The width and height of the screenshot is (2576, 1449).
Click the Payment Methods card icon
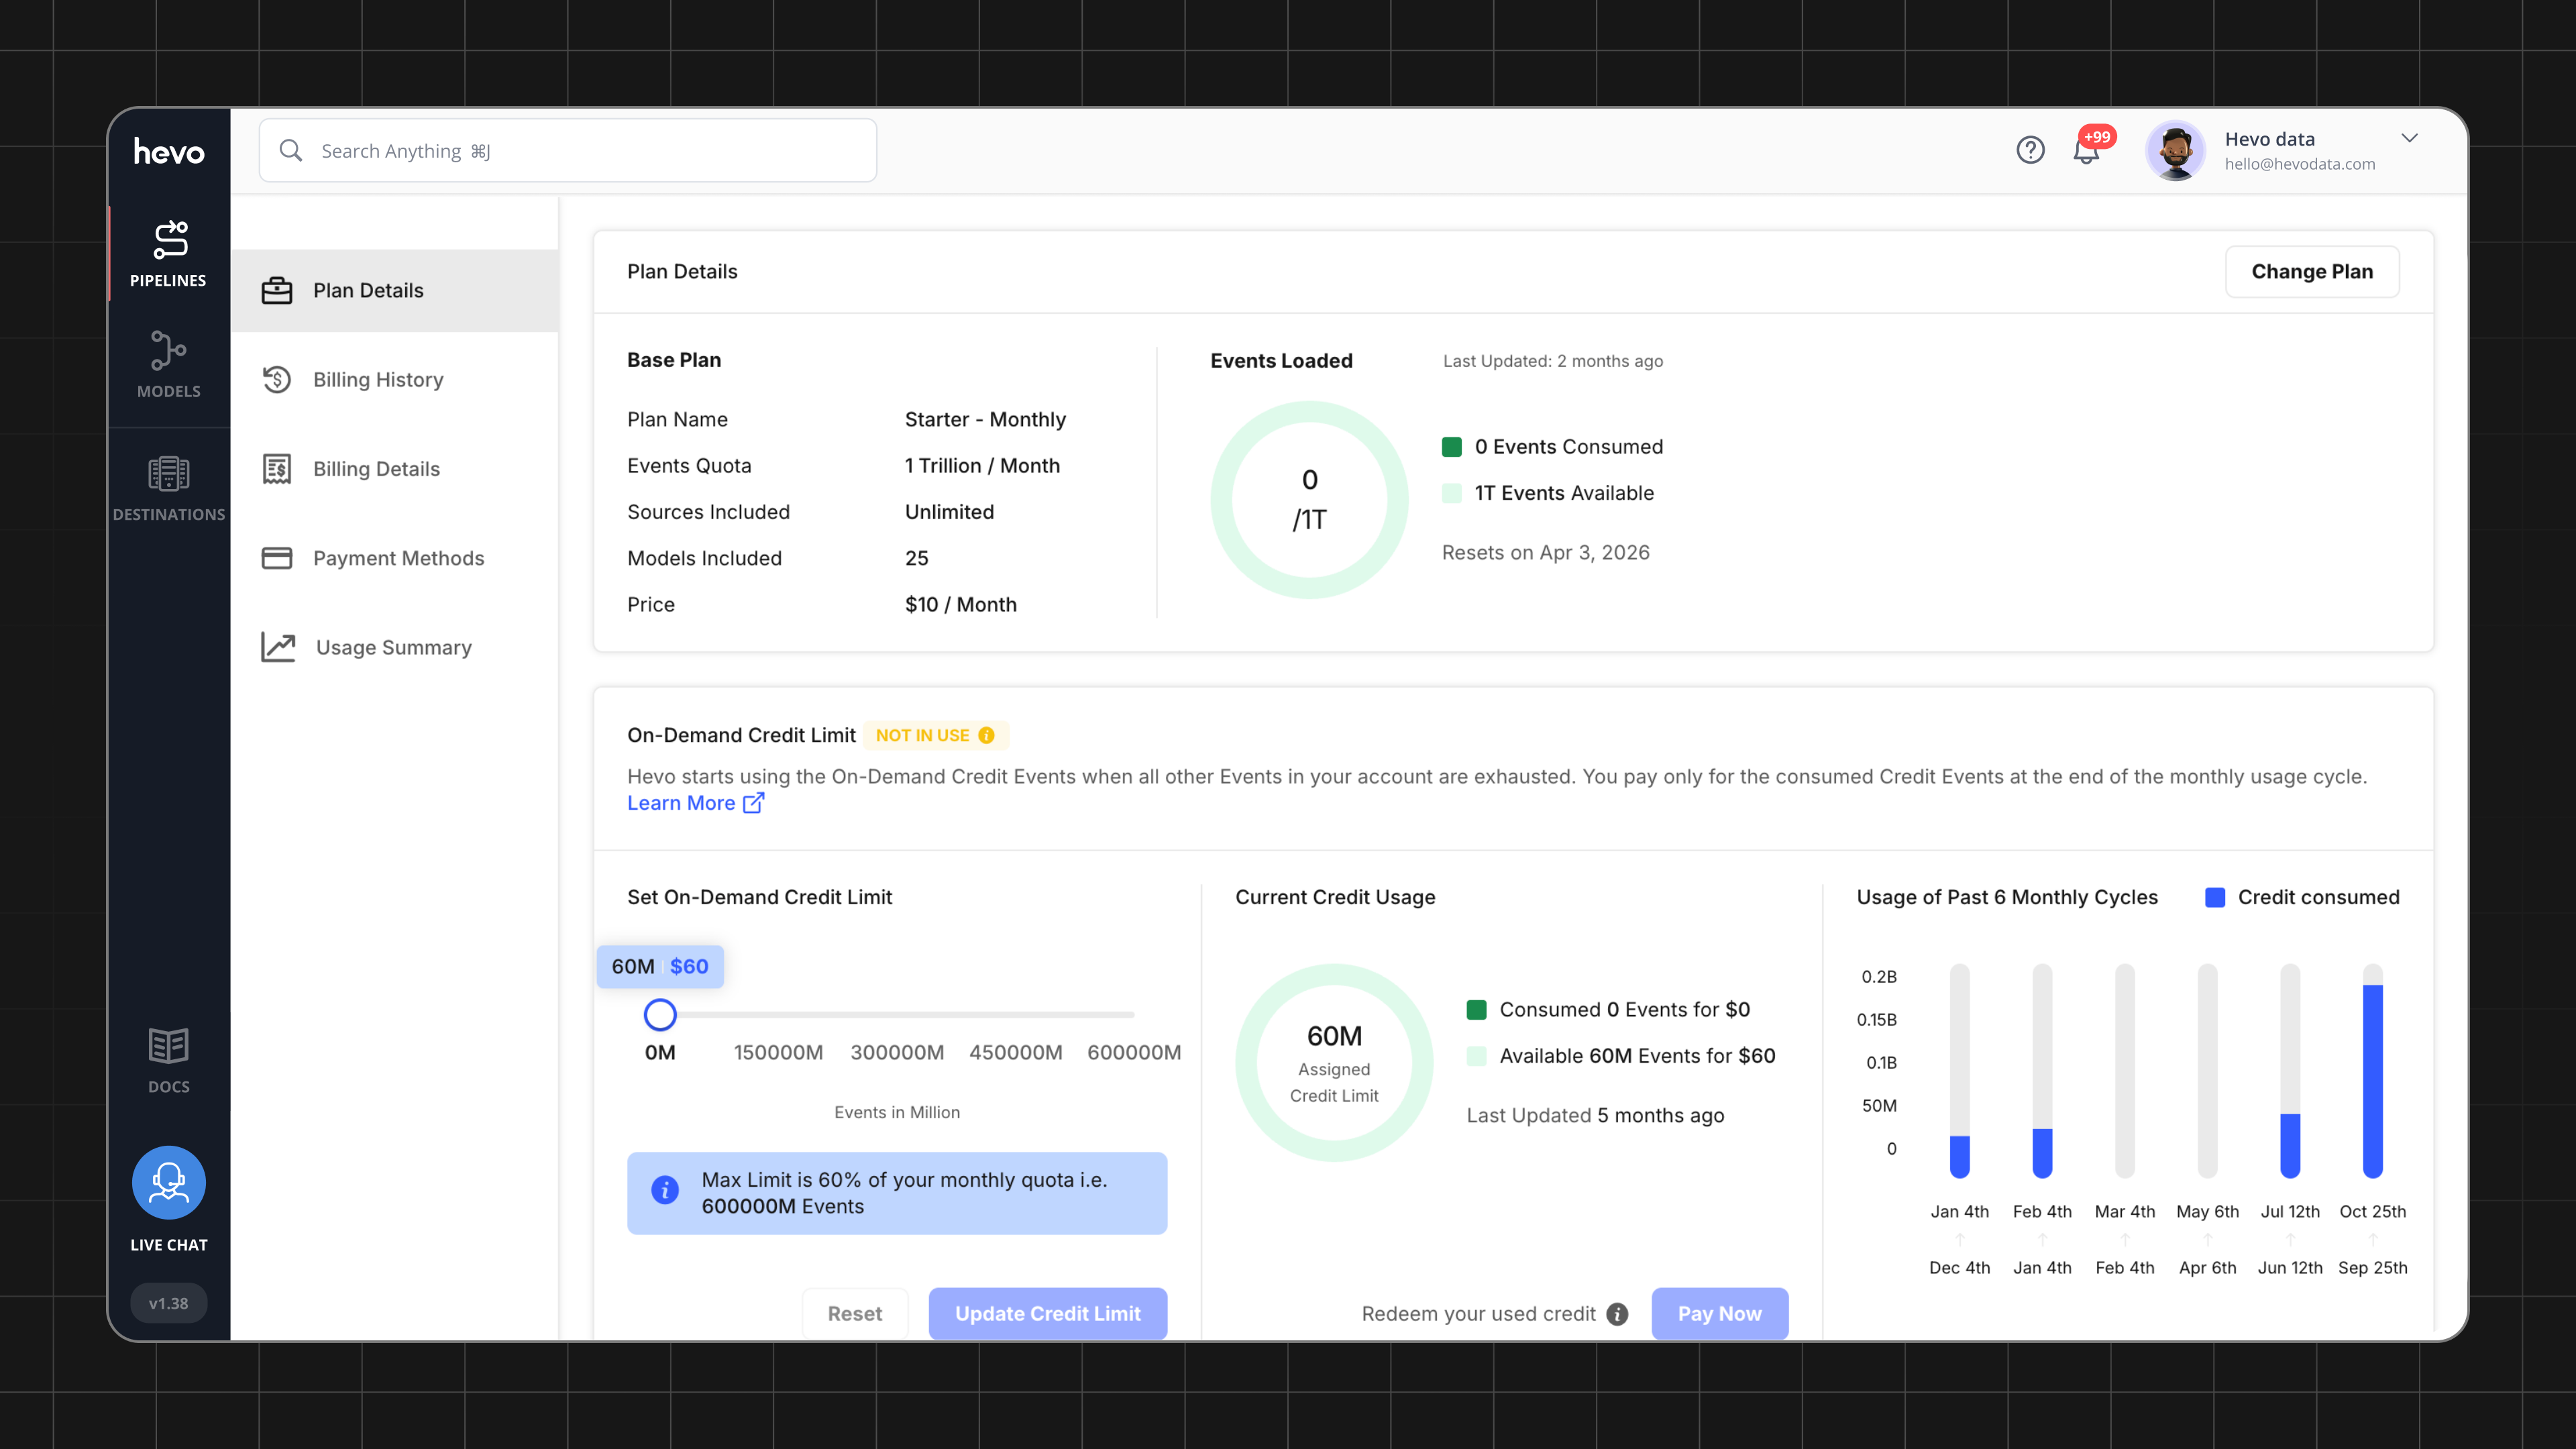pyautogui.click(x=277, y=558)
